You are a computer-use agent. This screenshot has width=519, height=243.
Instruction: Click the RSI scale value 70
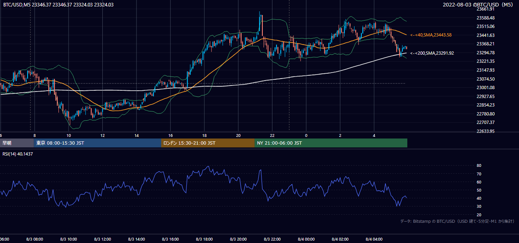coord(479,174)
